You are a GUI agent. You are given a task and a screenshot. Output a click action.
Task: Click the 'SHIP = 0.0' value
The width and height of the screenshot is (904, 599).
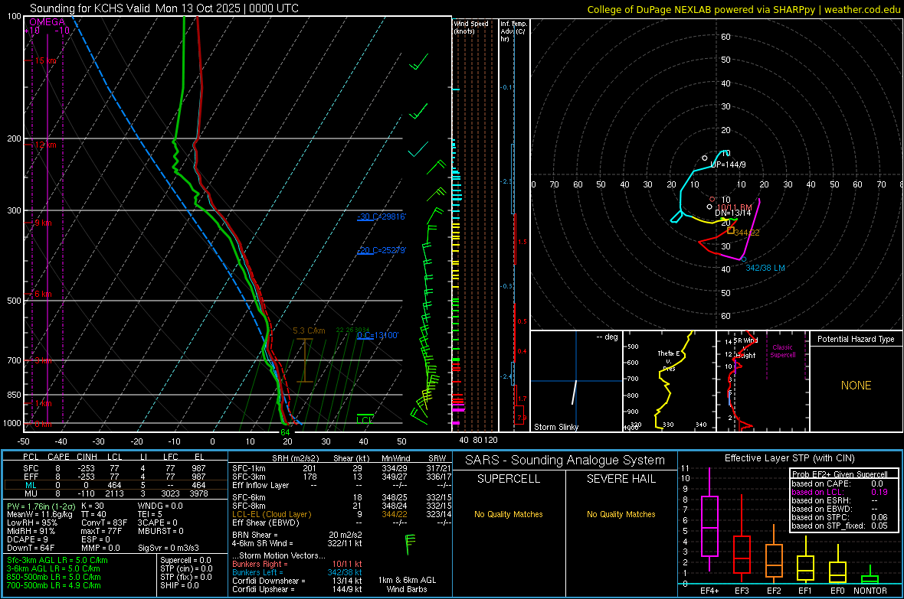[x=179, y=585]
